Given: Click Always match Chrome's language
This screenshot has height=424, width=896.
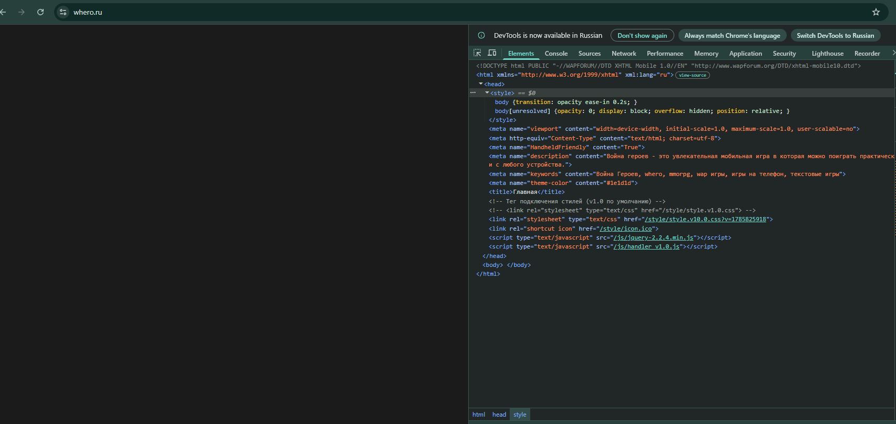Looking at the screenshot, I should [732, 36].
